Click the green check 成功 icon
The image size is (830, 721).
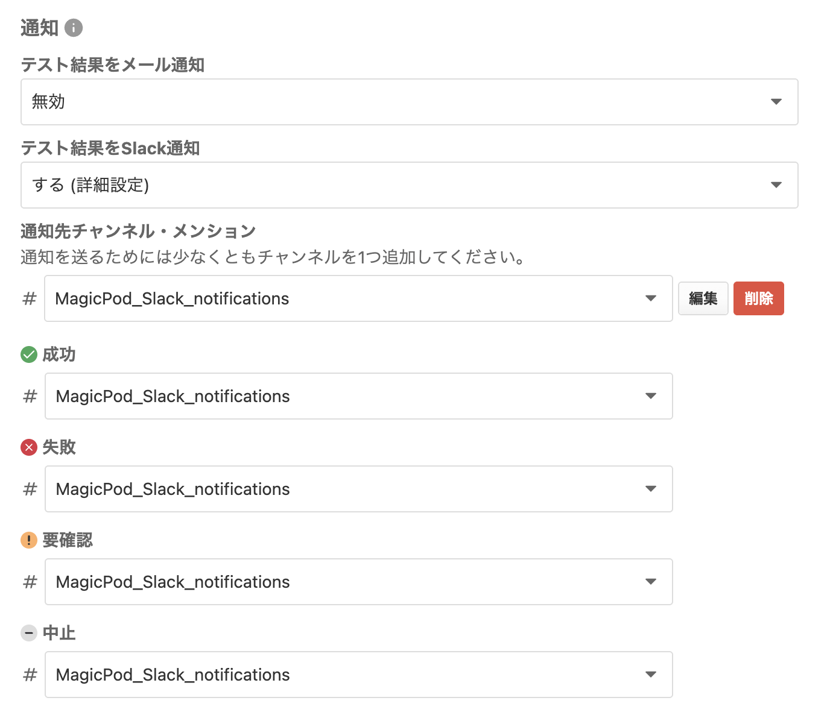click(29, 354)
